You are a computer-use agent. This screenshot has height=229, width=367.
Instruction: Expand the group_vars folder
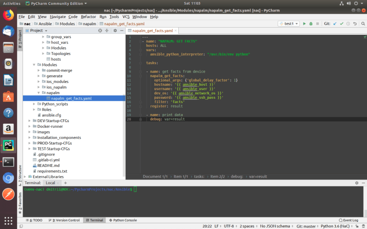[x=43, y=37]
